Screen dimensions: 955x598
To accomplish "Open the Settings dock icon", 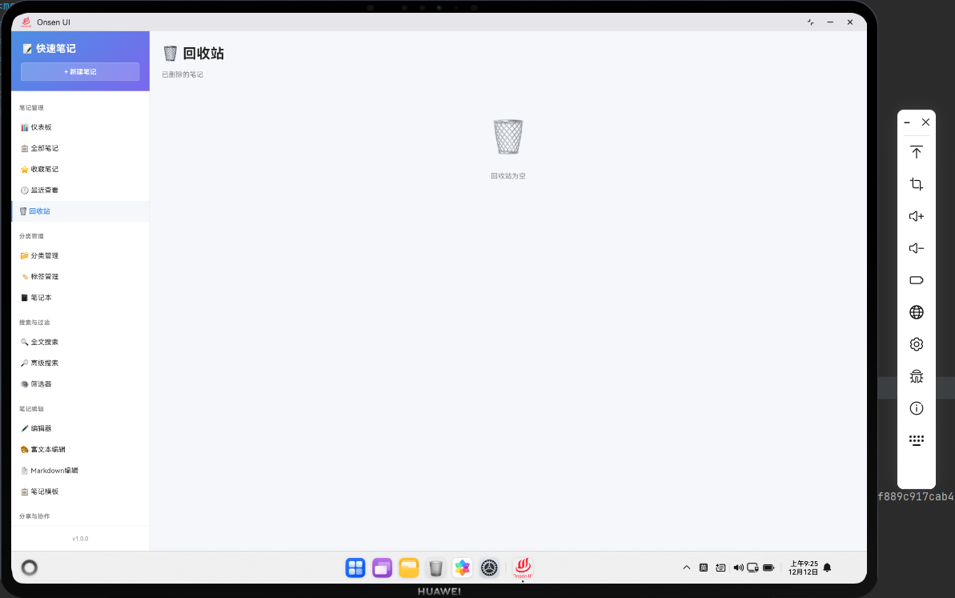I will click(489, 568).
